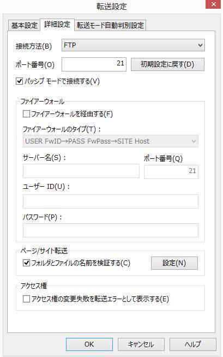This screenshot has width=223, height=357.
Task: Click the top ポート番号(O) input field
Action: (x=94, y=64)
